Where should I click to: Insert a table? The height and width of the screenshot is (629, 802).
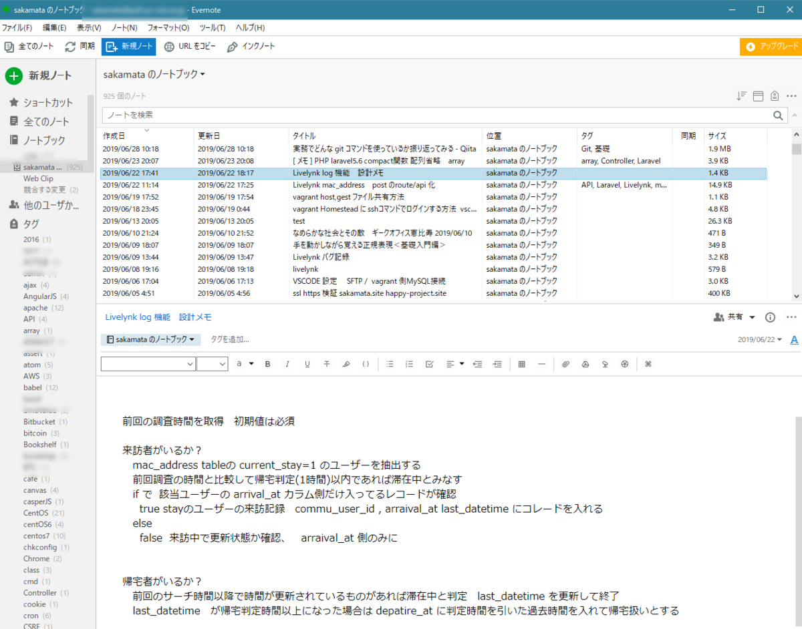click(522, 364)
